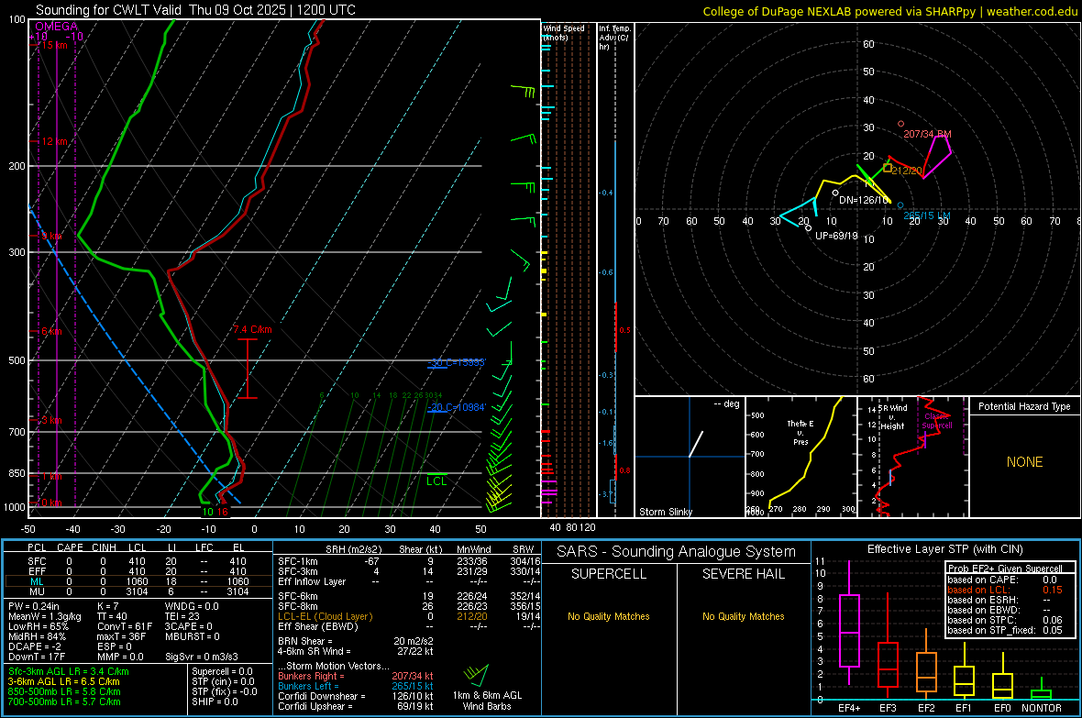Click the '-20 C=10984'' level label

click(x=457, y=407)
